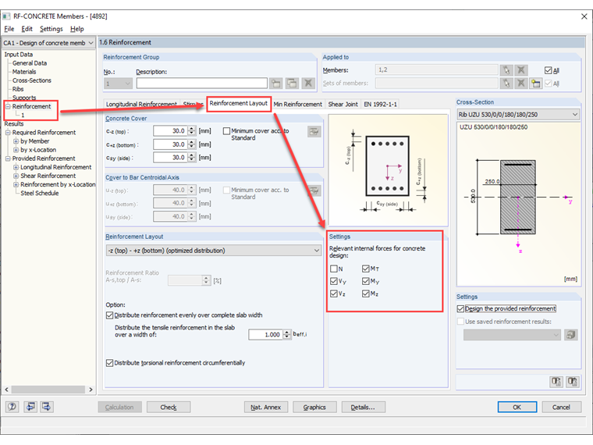Uncheck the Mz internal force checkbox

click(365, 294)
